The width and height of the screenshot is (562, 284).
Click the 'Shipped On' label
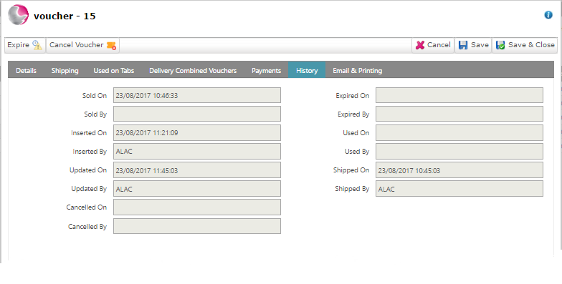tap(351, 170)
